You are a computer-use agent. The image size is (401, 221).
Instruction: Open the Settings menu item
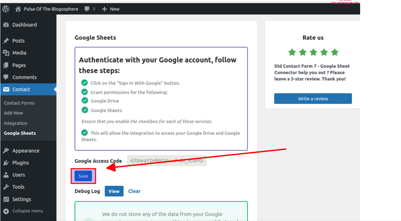pos(22,199)
